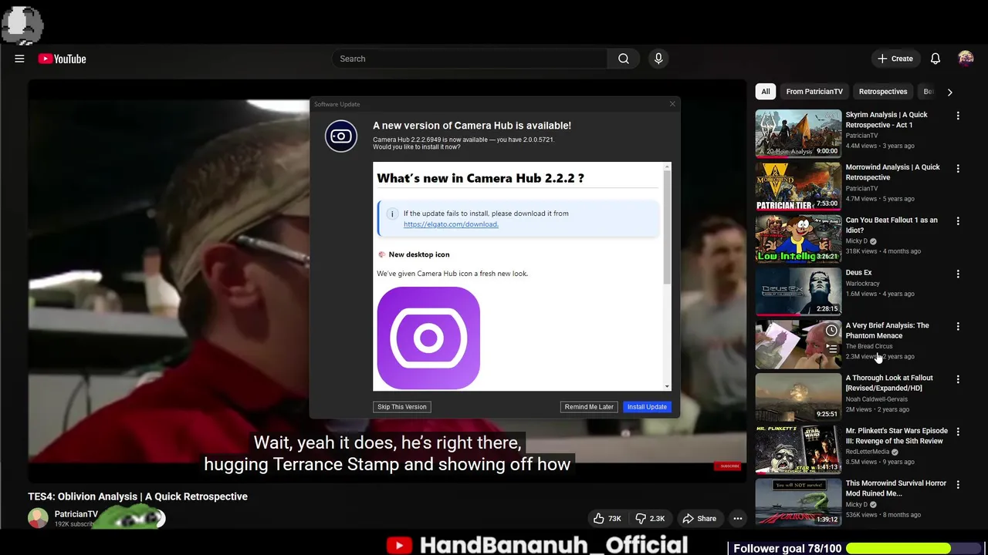Click the large purple Camera Hub icon image
The image size is (988, 555).
pyautogui.click(x=428, y=338)
